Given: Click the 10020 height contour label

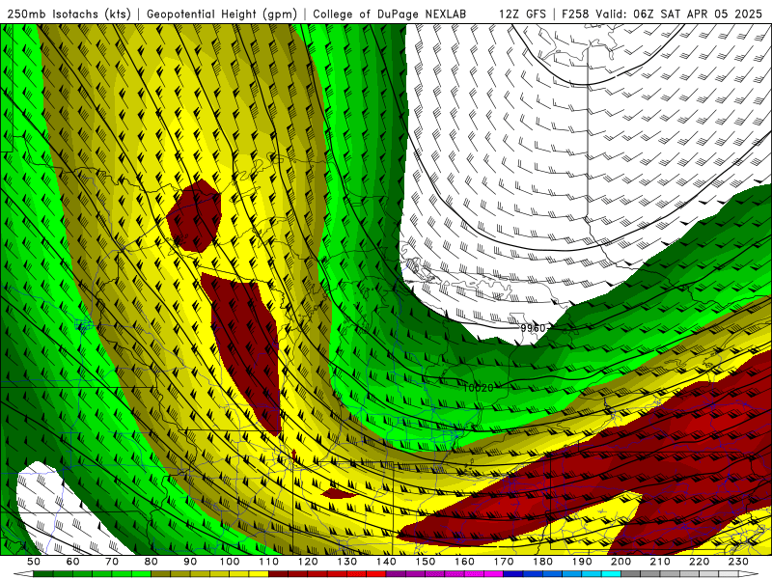Looking at the screenshot, I should click(478, 388).
